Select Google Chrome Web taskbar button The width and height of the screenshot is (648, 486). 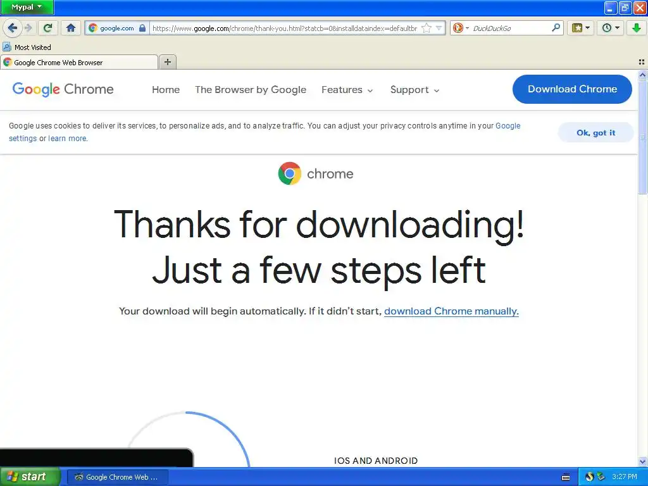pyautogui.click(x=117, y=477)
